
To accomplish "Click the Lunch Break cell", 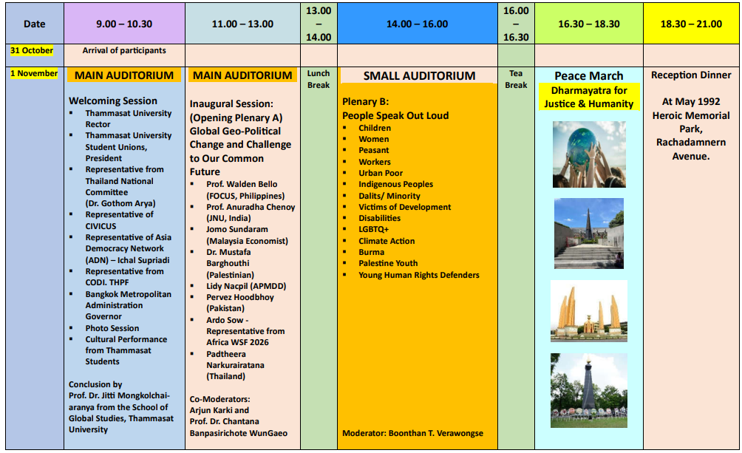I will (x=319, y=79).
